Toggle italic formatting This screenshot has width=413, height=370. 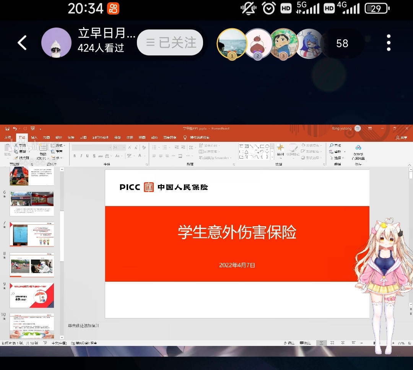(81, 155)
